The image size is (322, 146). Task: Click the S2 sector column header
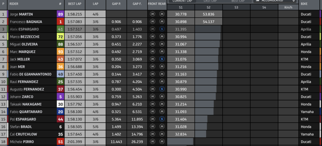pos(209,7)
